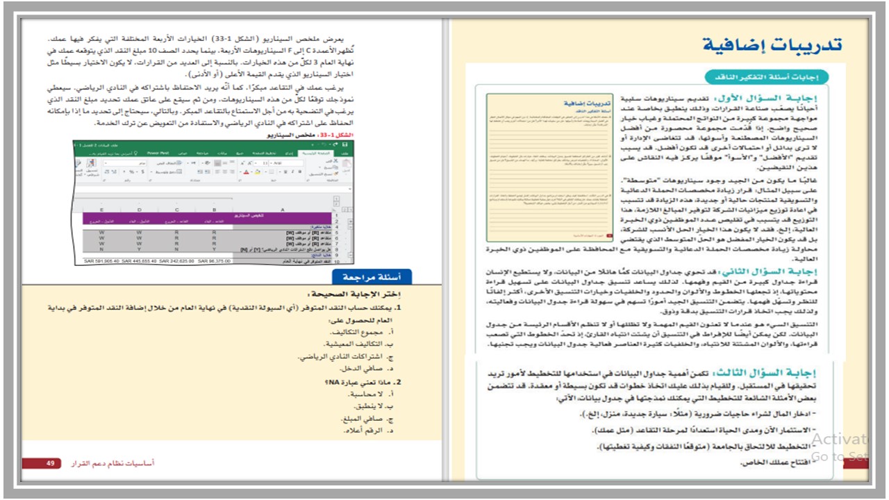The image size is (889, 500).
Task: Select answer 'مجموع التكاليف'
Action: 356,331
